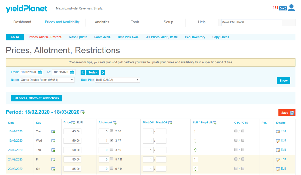Click the user profile icon
The height and width of the screenshot is (175, 301).
coord(291,8)
